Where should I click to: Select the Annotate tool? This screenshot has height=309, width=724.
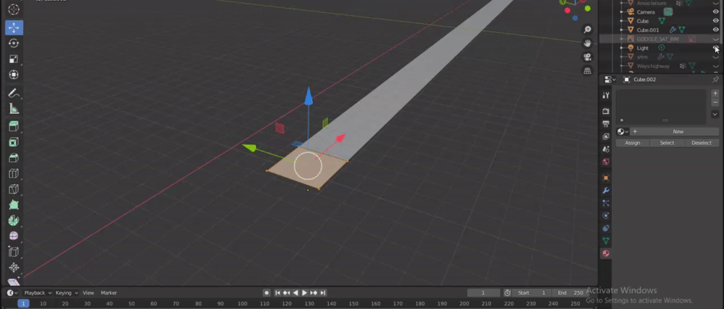[14, 93]
